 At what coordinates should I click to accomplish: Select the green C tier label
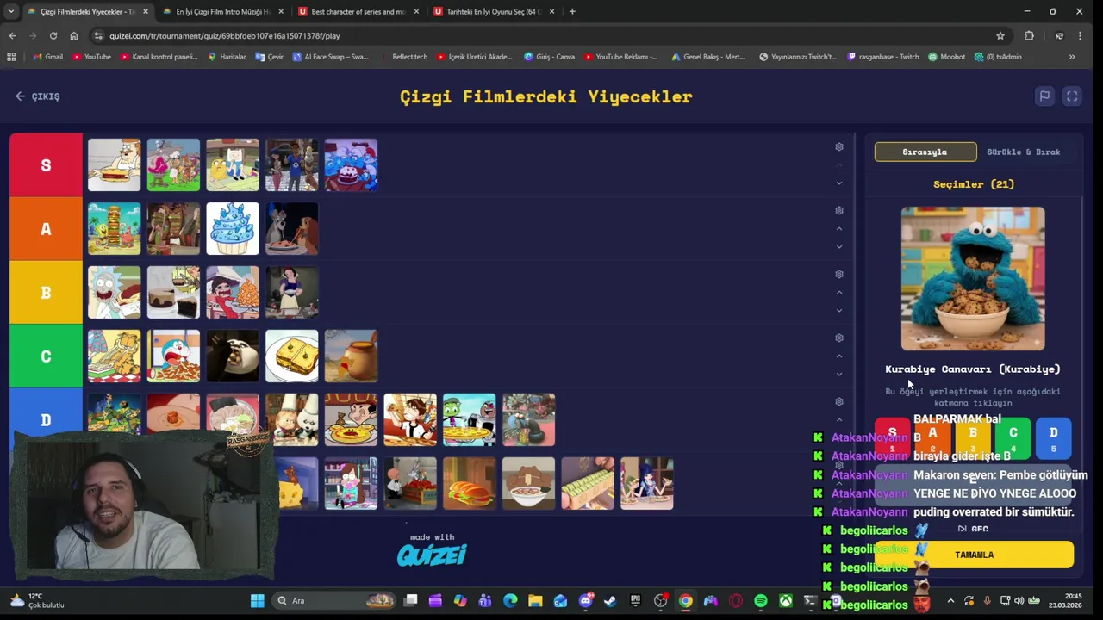tap(46, 356)
